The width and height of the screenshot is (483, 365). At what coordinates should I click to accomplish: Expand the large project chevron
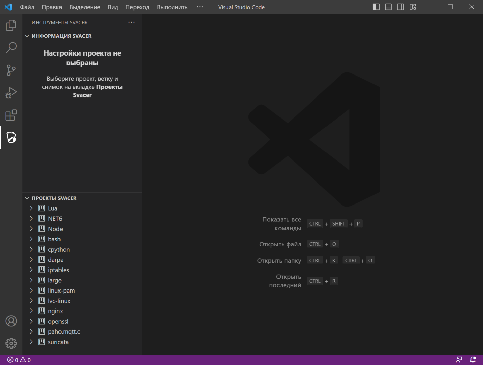click(31, 280)
